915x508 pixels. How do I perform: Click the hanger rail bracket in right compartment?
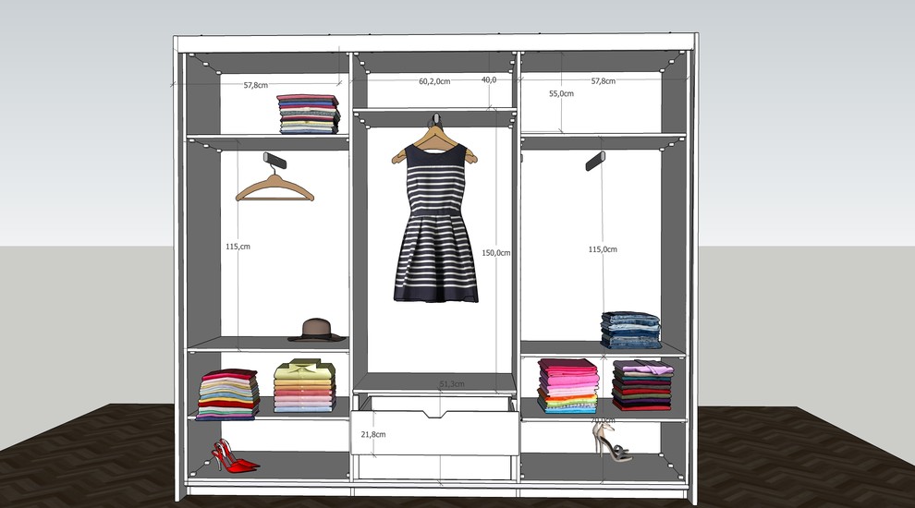595,161
